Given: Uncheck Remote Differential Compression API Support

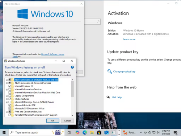Looking at the screenshot, I should point(10,115).
